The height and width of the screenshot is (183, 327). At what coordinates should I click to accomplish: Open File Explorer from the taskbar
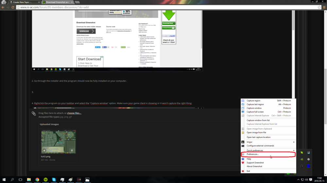pos(29,180)
